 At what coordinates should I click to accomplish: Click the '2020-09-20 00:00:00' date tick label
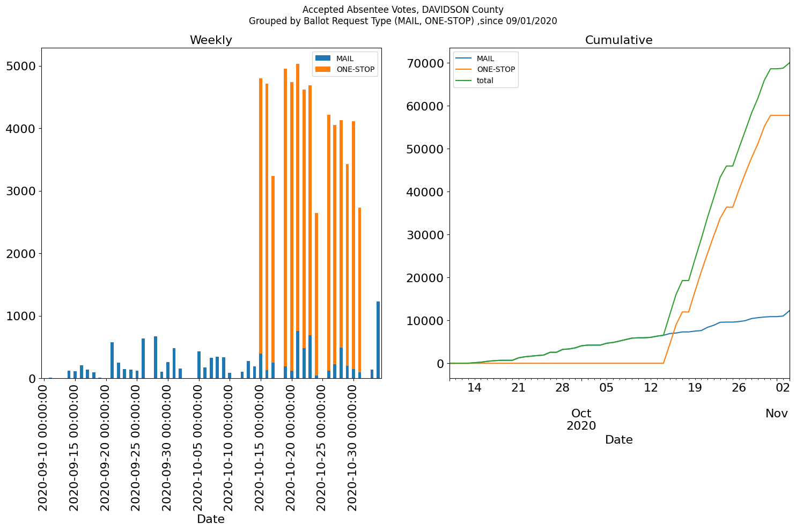click(x=106, y=447)
